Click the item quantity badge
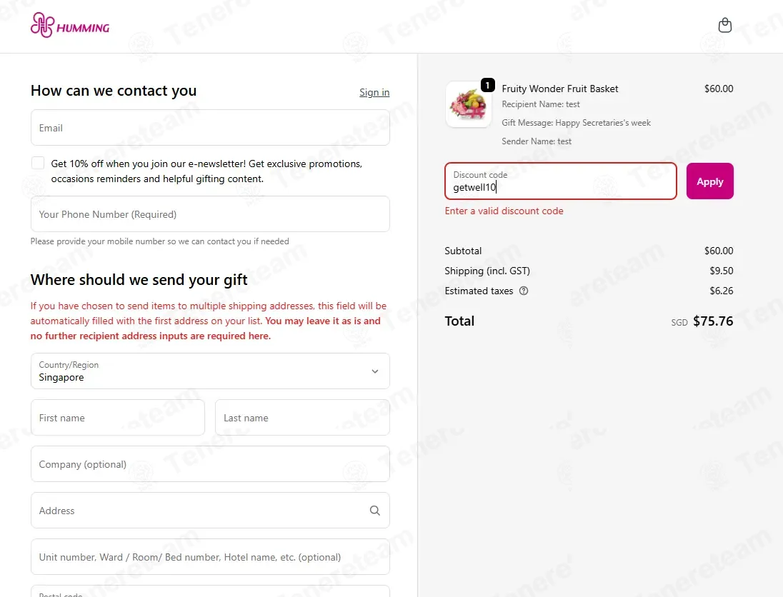783x597 pixels. point(487,86)
